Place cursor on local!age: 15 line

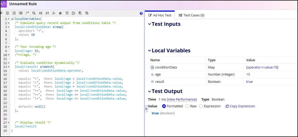27,51
